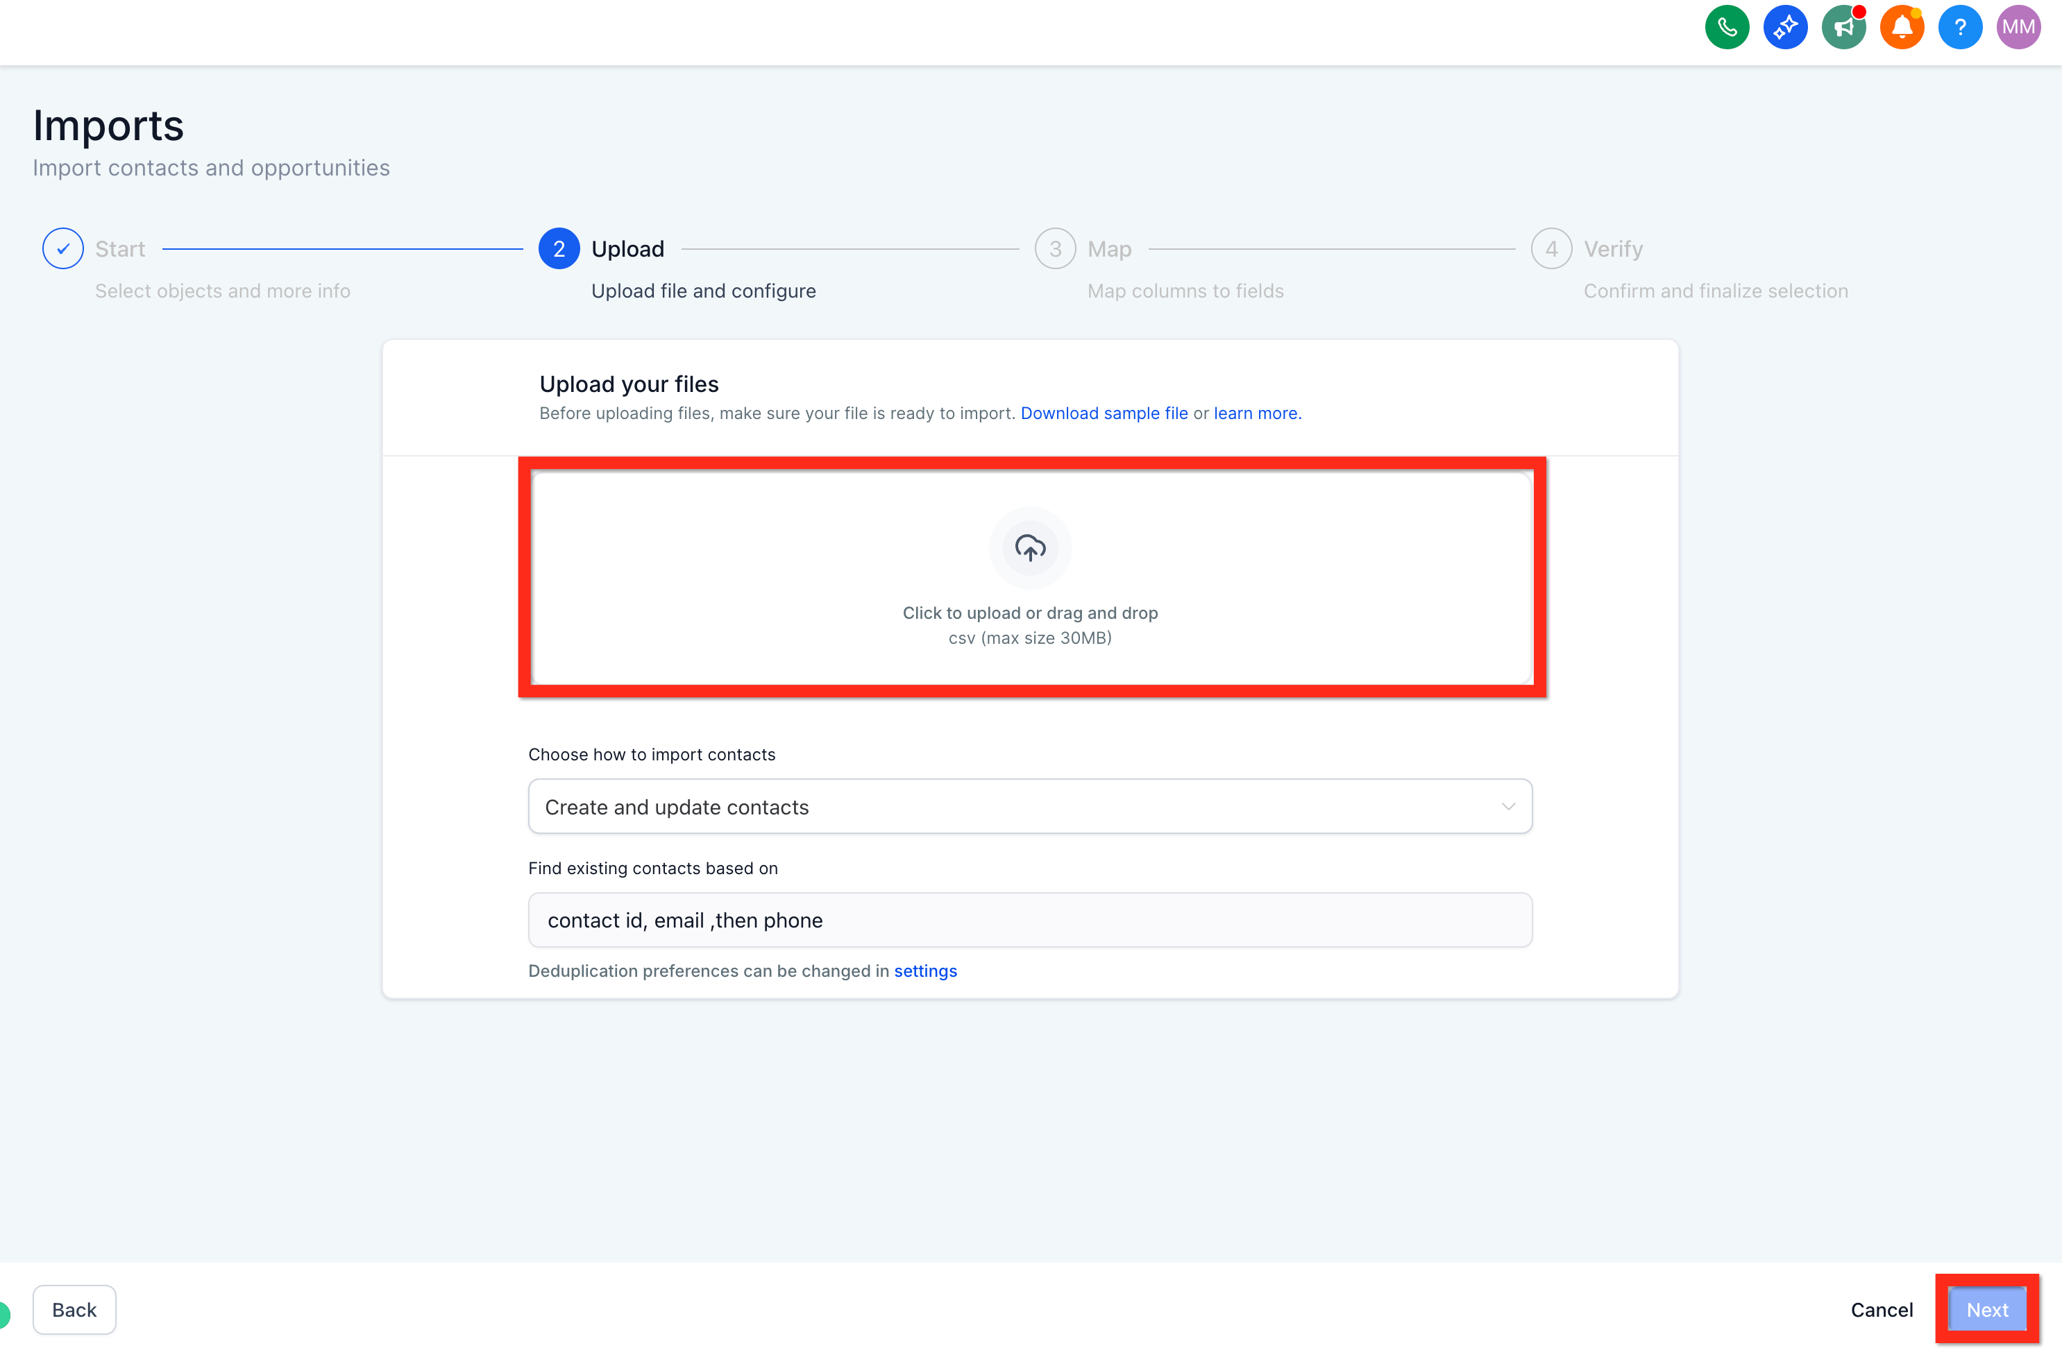Click the Cancel button
Screen dimensions: 2062x1357
click(x=1882, y=1309)
